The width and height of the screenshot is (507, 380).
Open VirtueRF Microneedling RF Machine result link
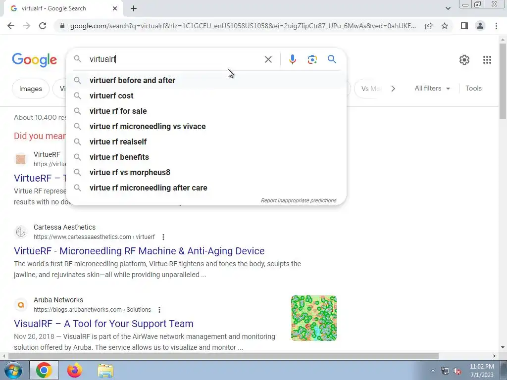139,251
